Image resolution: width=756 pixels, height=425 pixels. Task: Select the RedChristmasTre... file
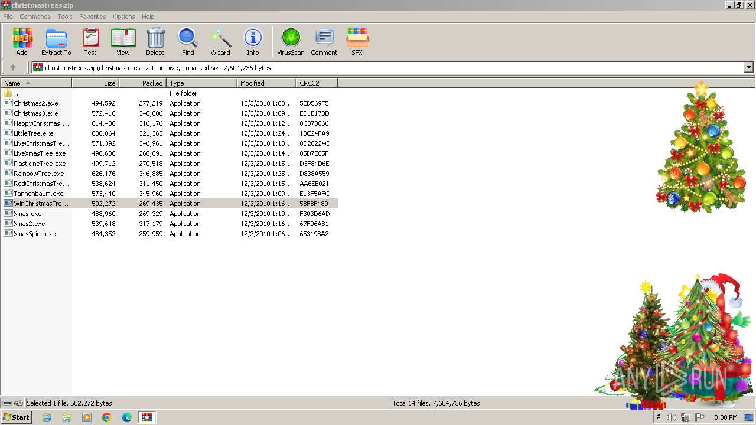point(41,184)
